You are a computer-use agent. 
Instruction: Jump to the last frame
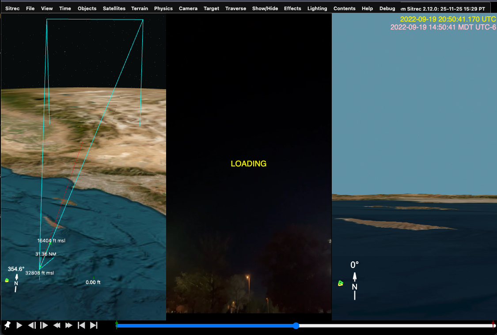point(93,325)
